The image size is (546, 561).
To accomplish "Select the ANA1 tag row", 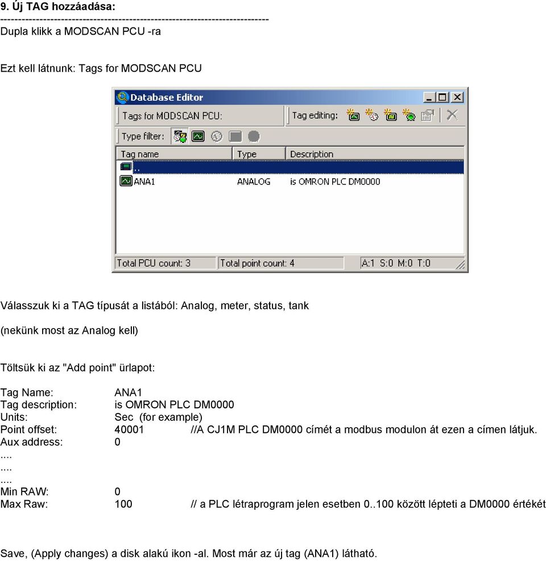I will coord(290,181).
